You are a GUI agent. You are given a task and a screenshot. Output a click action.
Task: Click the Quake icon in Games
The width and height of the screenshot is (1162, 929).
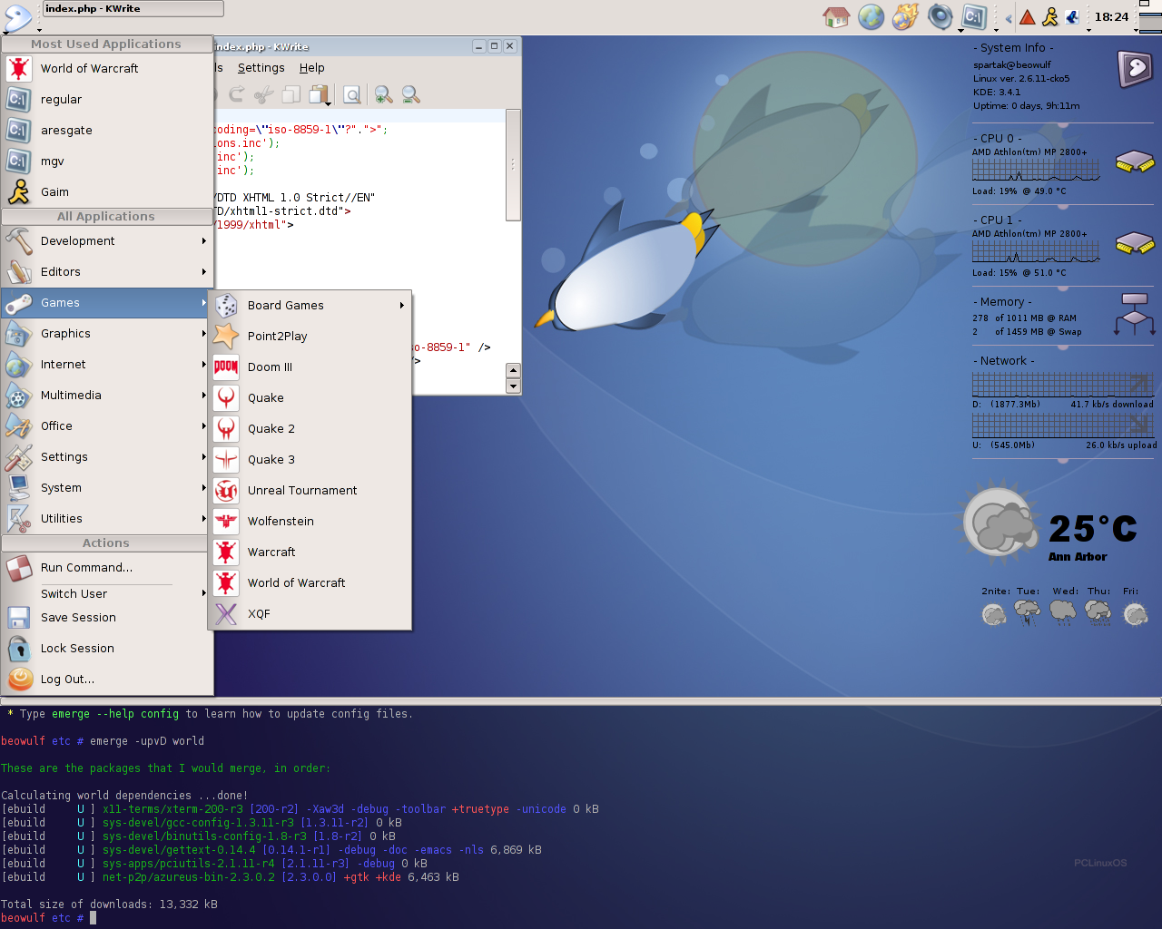226,397
